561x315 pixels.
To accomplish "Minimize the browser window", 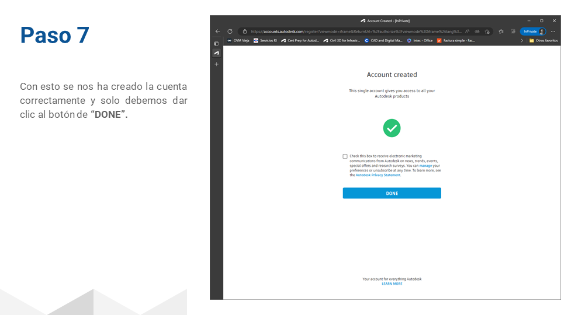I will 529,21.
